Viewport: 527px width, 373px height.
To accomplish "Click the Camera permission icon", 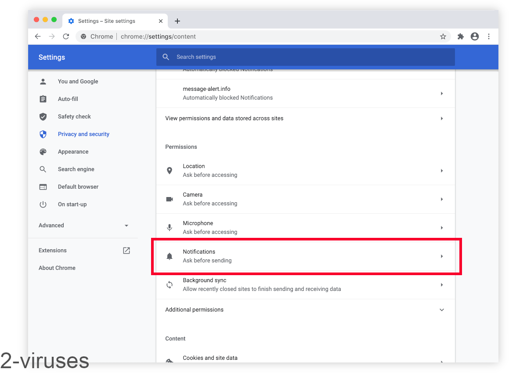I will tap(170, 199).
